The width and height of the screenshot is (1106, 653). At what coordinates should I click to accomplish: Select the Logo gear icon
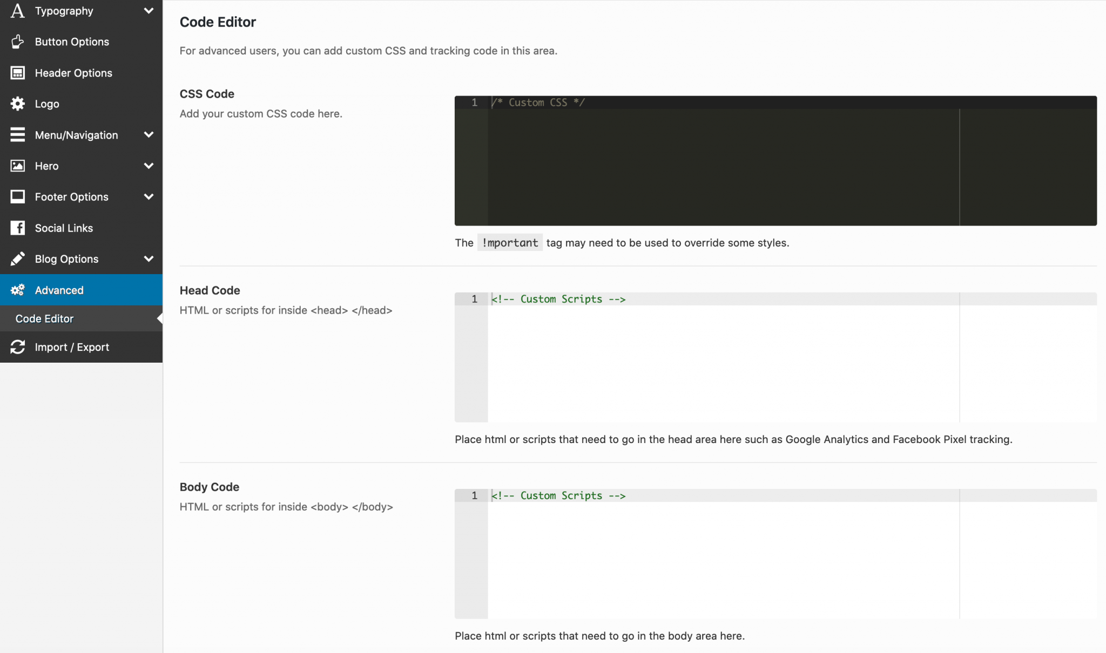17,104
